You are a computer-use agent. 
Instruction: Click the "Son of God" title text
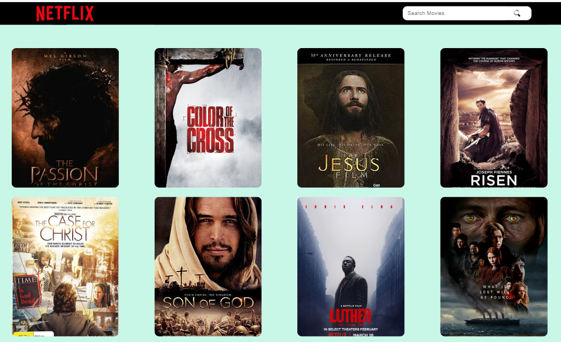pyautogui.click(x=208, y=302)
